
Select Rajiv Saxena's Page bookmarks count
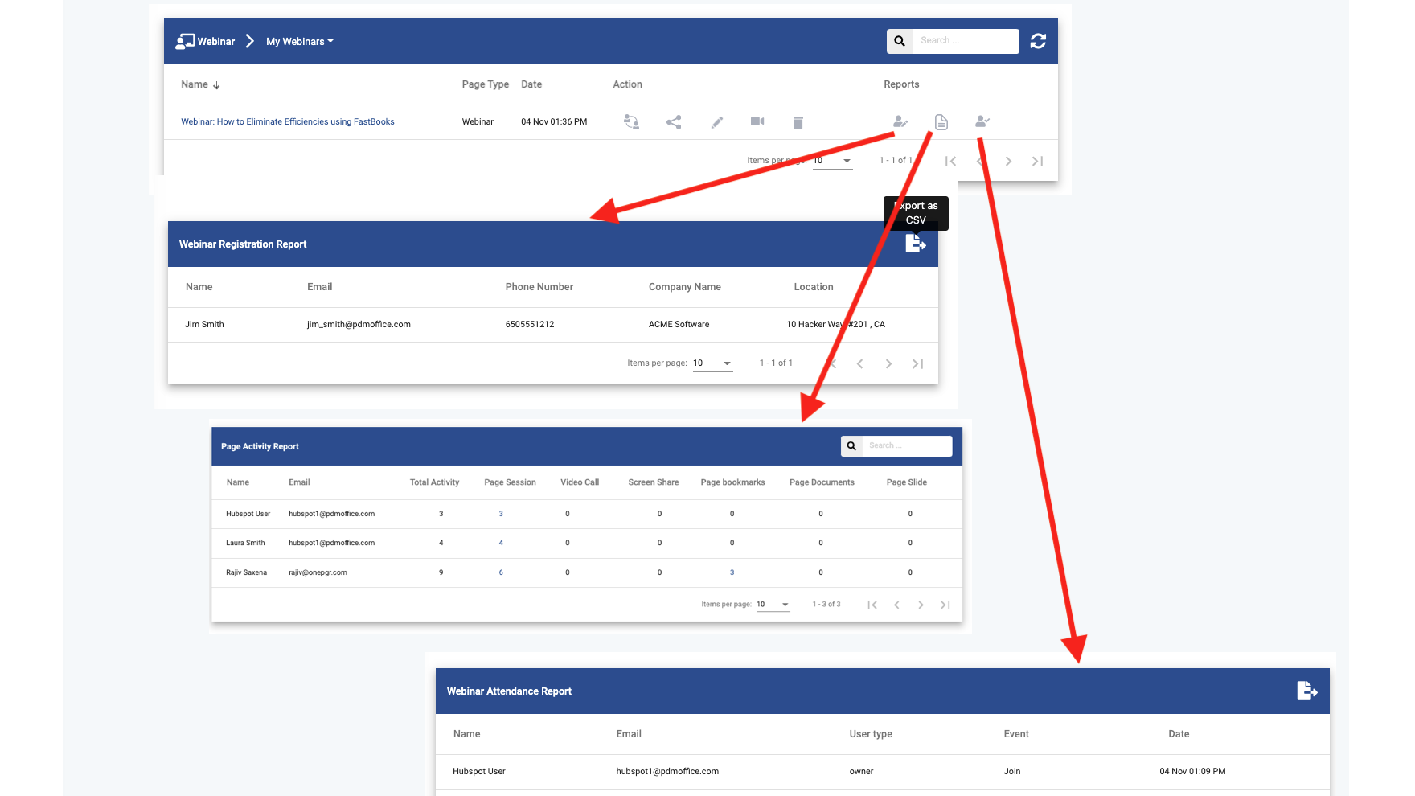coord(732,572)
